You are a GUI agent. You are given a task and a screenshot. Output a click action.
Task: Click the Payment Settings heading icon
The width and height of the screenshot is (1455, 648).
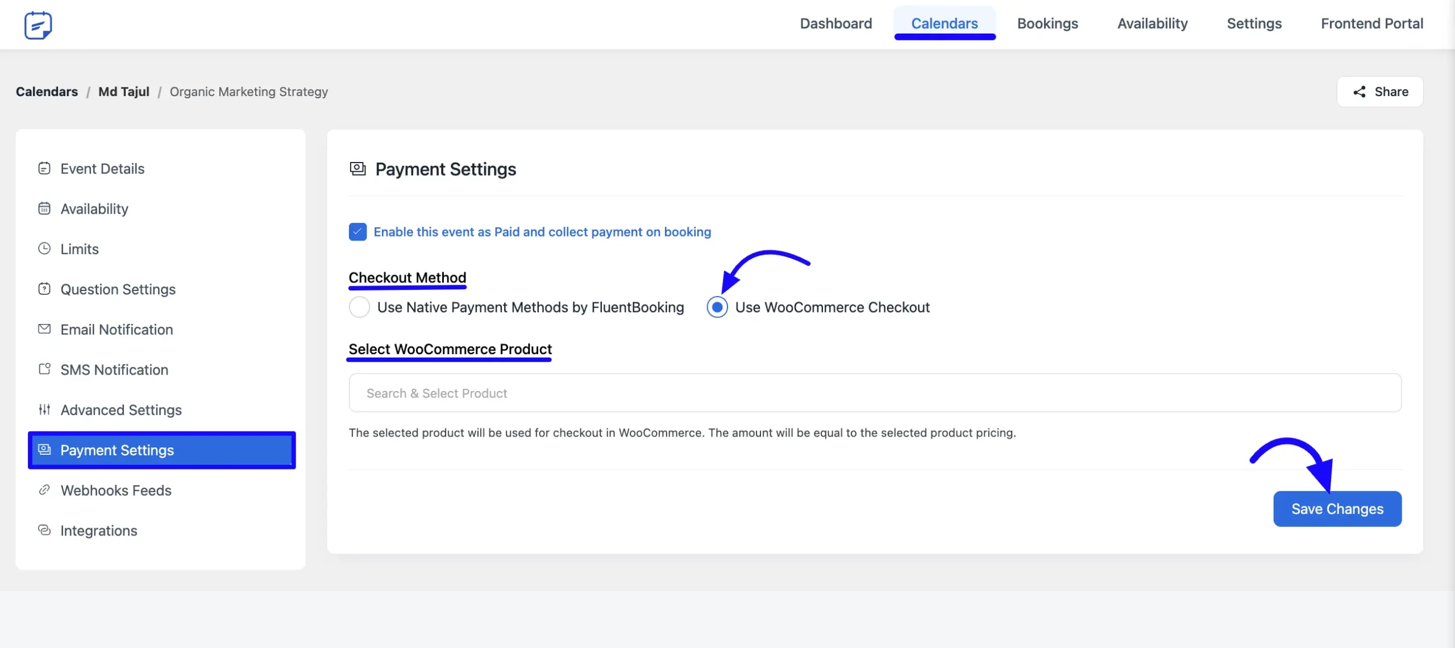(357, 169)
